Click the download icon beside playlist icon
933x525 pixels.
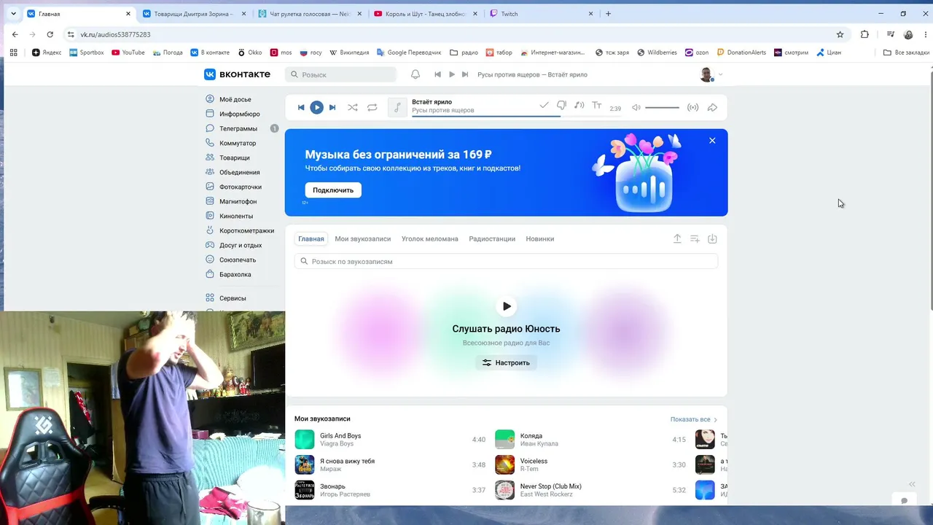pos(713,238)
